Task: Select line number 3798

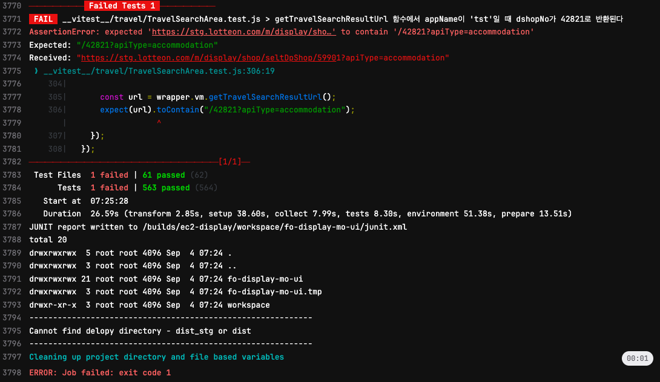Action: tap(12, 373)
